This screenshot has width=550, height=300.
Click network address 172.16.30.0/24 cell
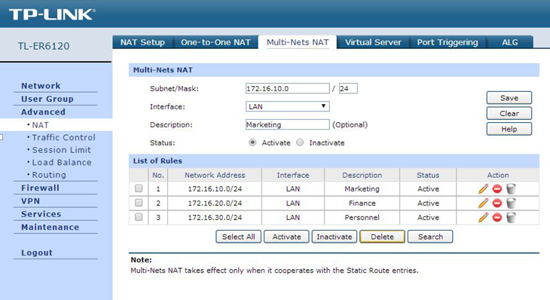215,218
